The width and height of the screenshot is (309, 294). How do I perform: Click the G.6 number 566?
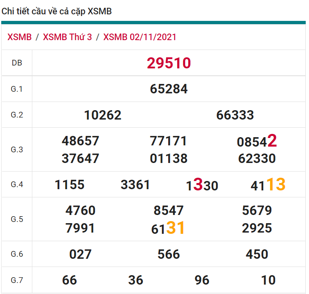tap(169, 254)
